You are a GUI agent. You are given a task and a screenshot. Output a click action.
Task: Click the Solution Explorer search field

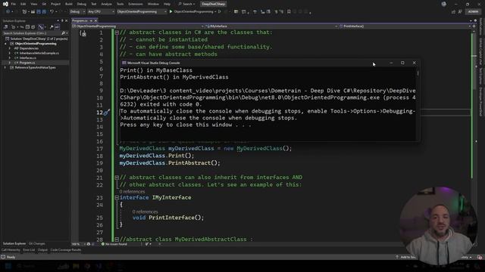point(32,33)
